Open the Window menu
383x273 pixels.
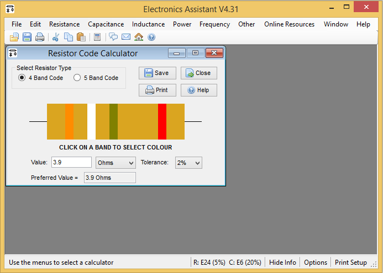click(x=336, y=24)
